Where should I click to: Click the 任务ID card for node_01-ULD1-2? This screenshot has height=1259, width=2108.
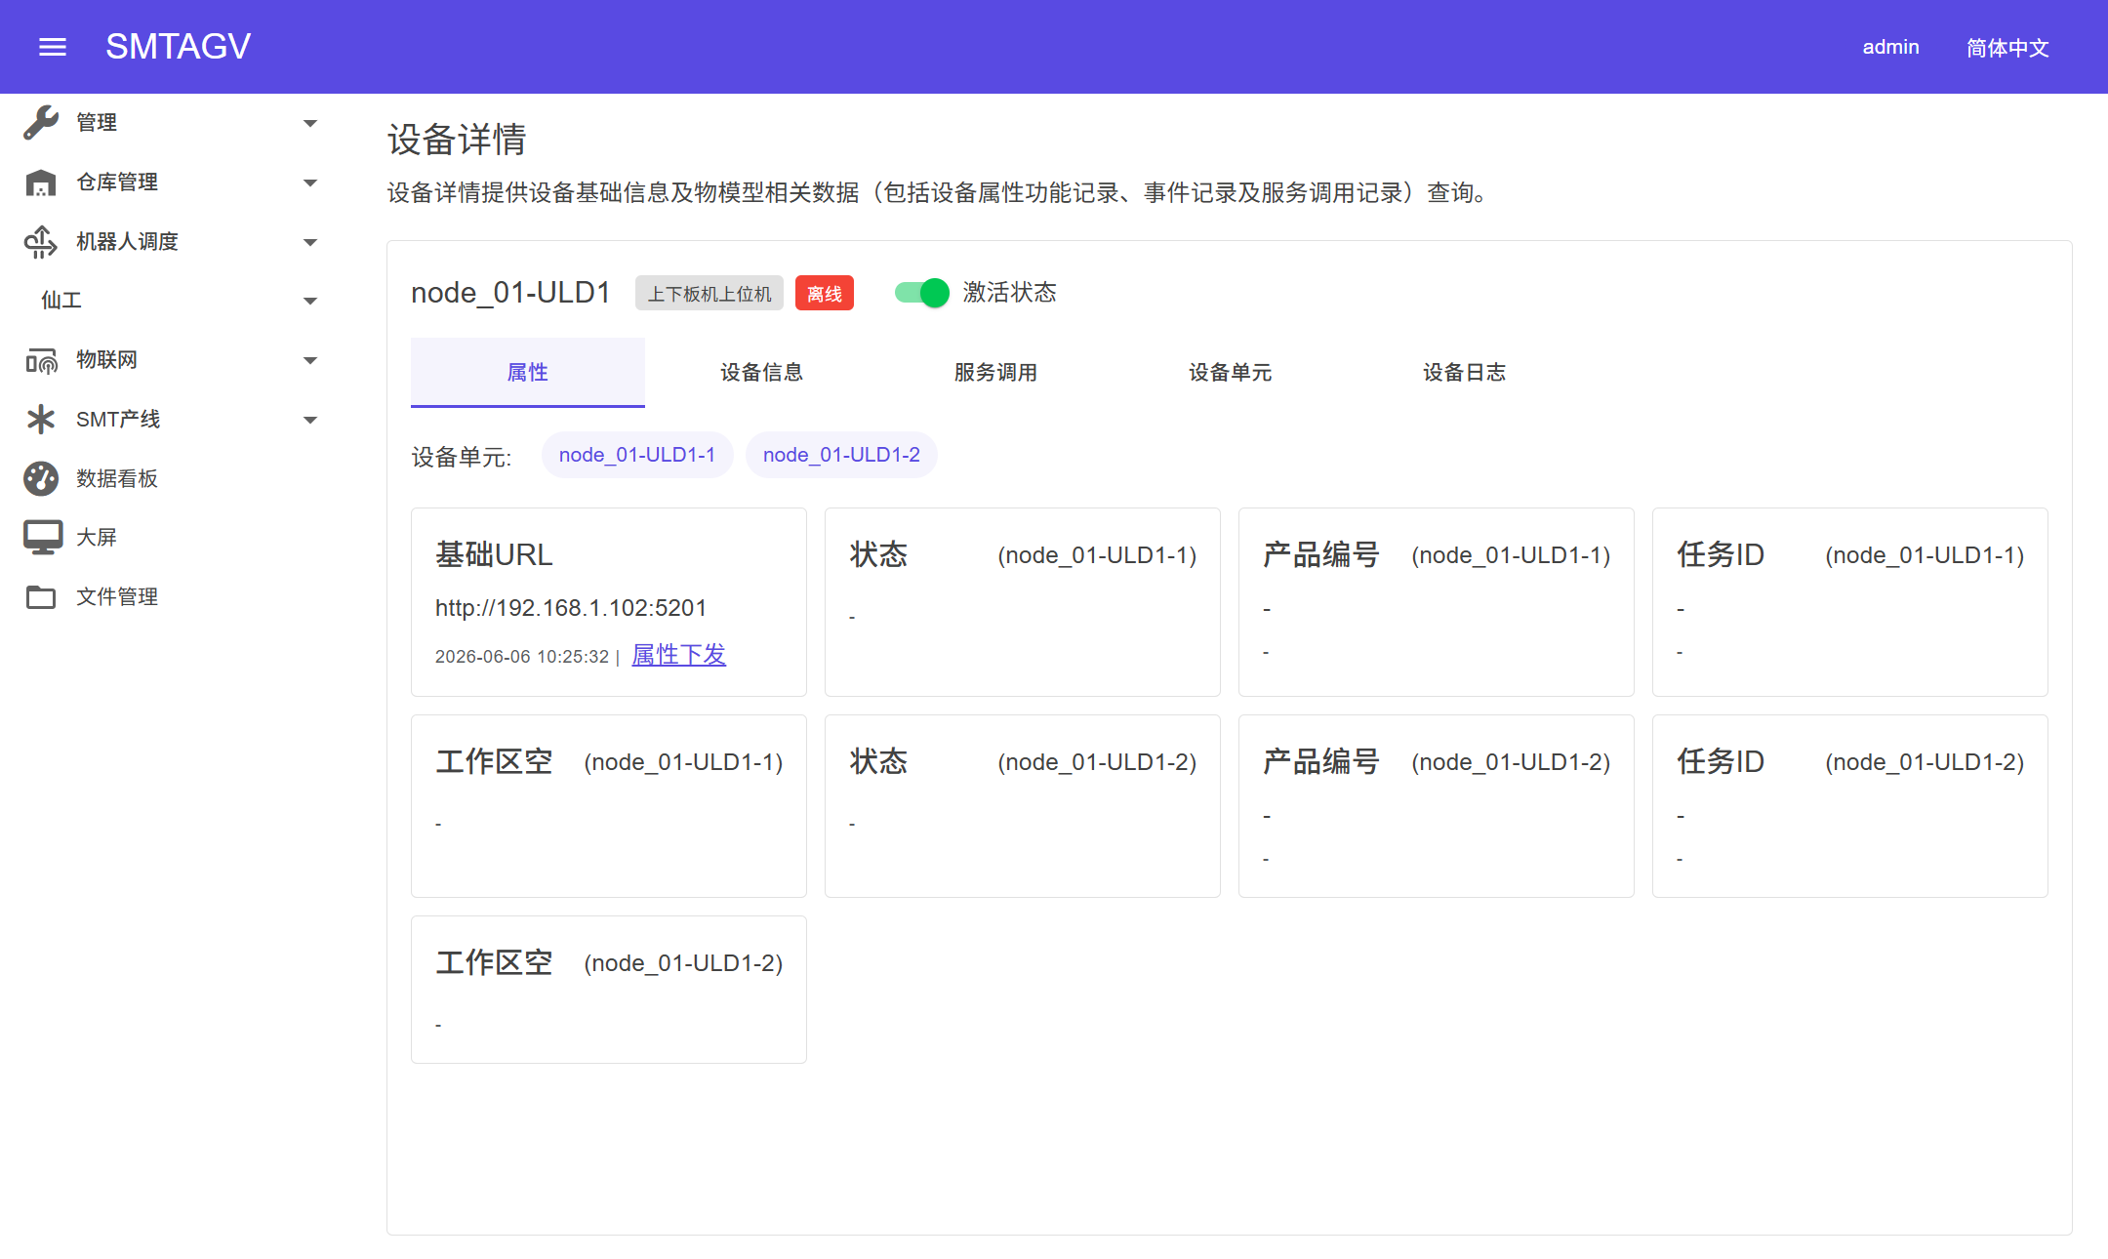pos(1850,806)
